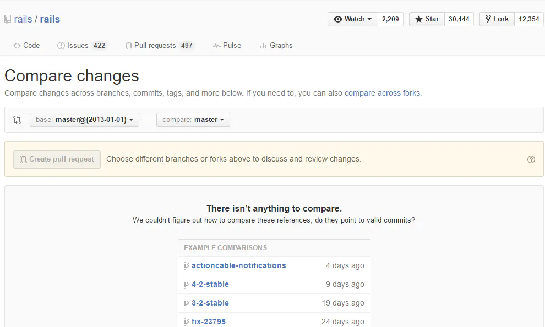This screenshot has height=327, width=545.
Task: Click the swap branches compare icon
Action: tap(17, 120)
